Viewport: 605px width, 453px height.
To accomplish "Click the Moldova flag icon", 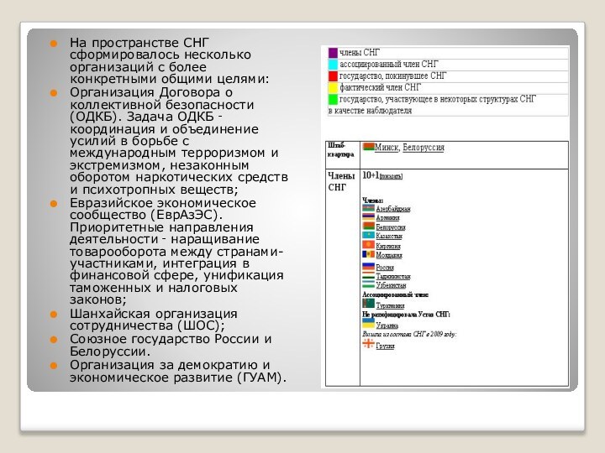I will coord(368,254).
